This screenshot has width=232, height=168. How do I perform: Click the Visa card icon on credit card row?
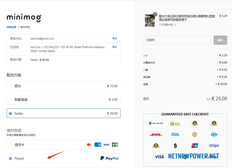point(106,145)
